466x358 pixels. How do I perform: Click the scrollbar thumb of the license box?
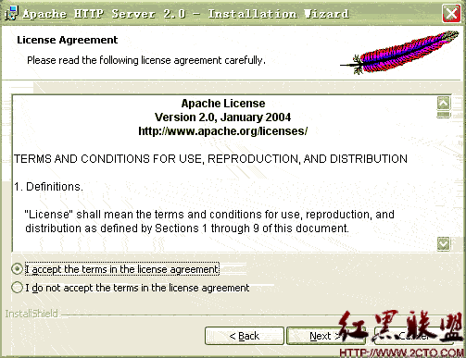coord(444,115)
